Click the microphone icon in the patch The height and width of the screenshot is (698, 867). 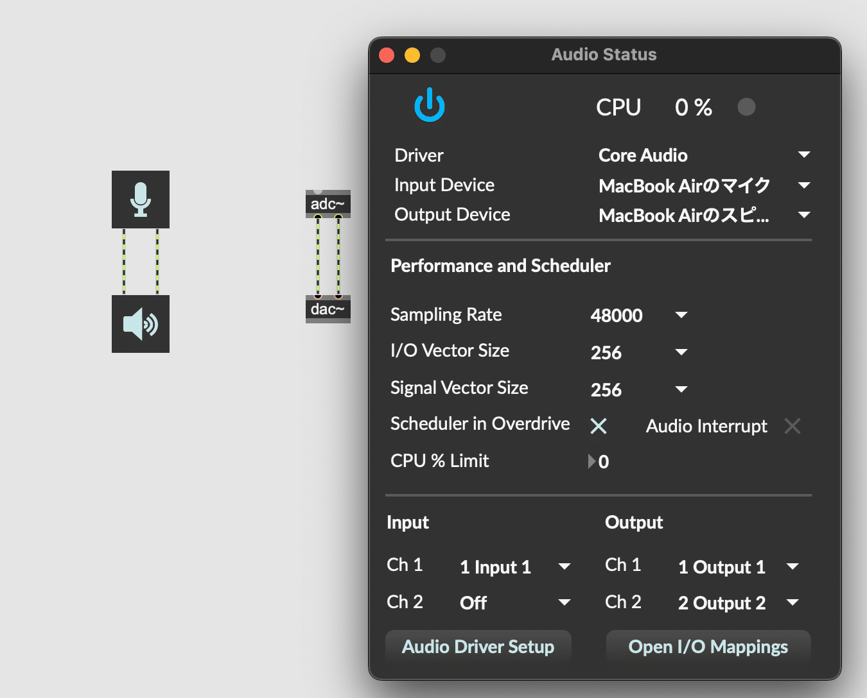pos(141,200)
